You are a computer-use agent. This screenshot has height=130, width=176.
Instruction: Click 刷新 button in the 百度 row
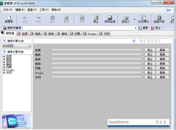[x=162, y=50]
